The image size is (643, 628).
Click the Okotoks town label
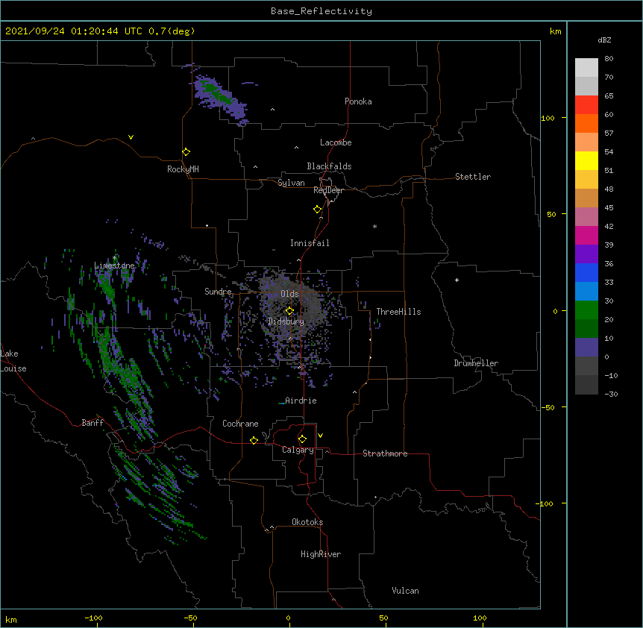coord(307,522)
